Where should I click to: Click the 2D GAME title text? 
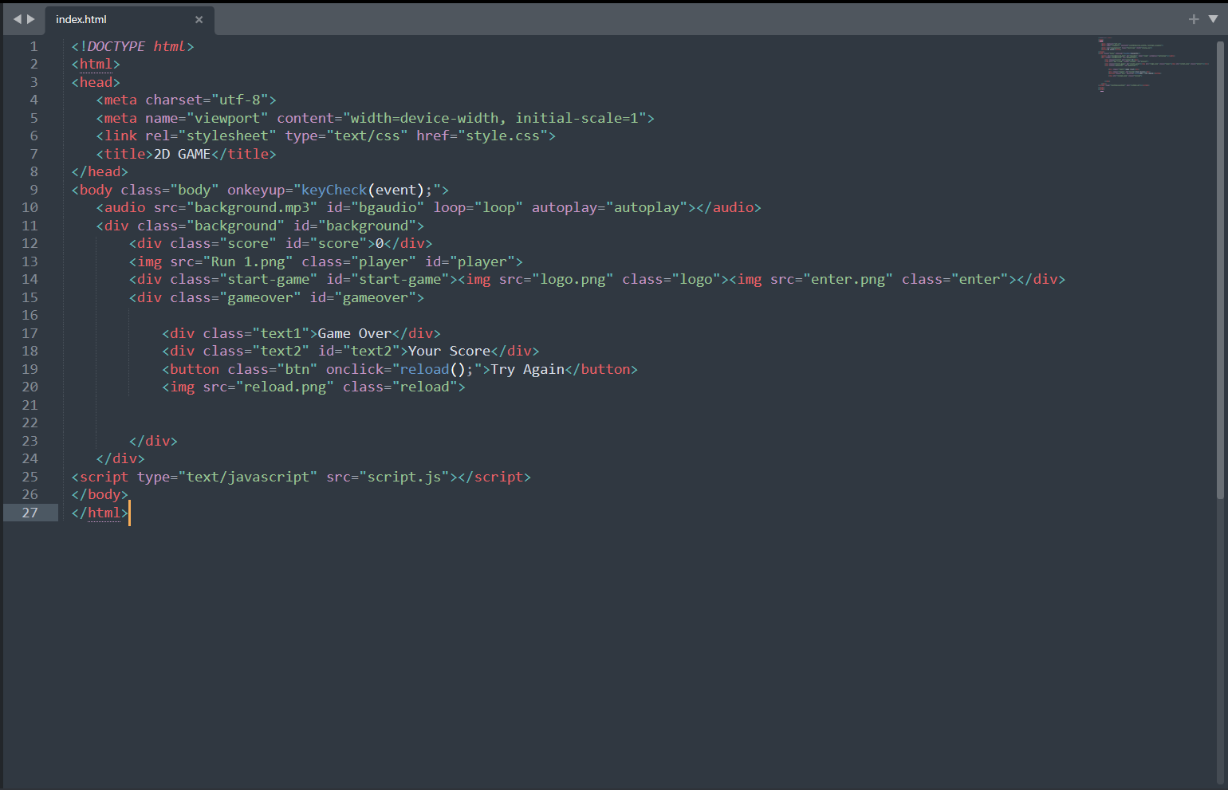coord(182,154)
